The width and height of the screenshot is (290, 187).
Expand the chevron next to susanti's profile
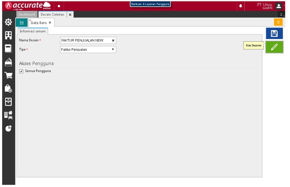(284, 5)
